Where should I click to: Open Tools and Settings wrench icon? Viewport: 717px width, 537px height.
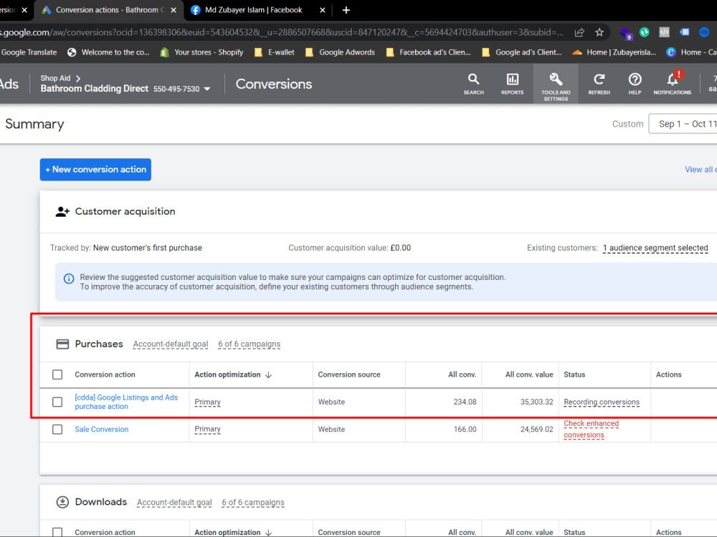coord(556,85)
